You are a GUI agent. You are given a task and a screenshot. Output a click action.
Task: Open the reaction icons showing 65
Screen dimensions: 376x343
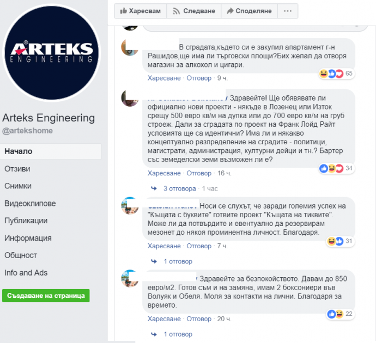tap(336, 73)
